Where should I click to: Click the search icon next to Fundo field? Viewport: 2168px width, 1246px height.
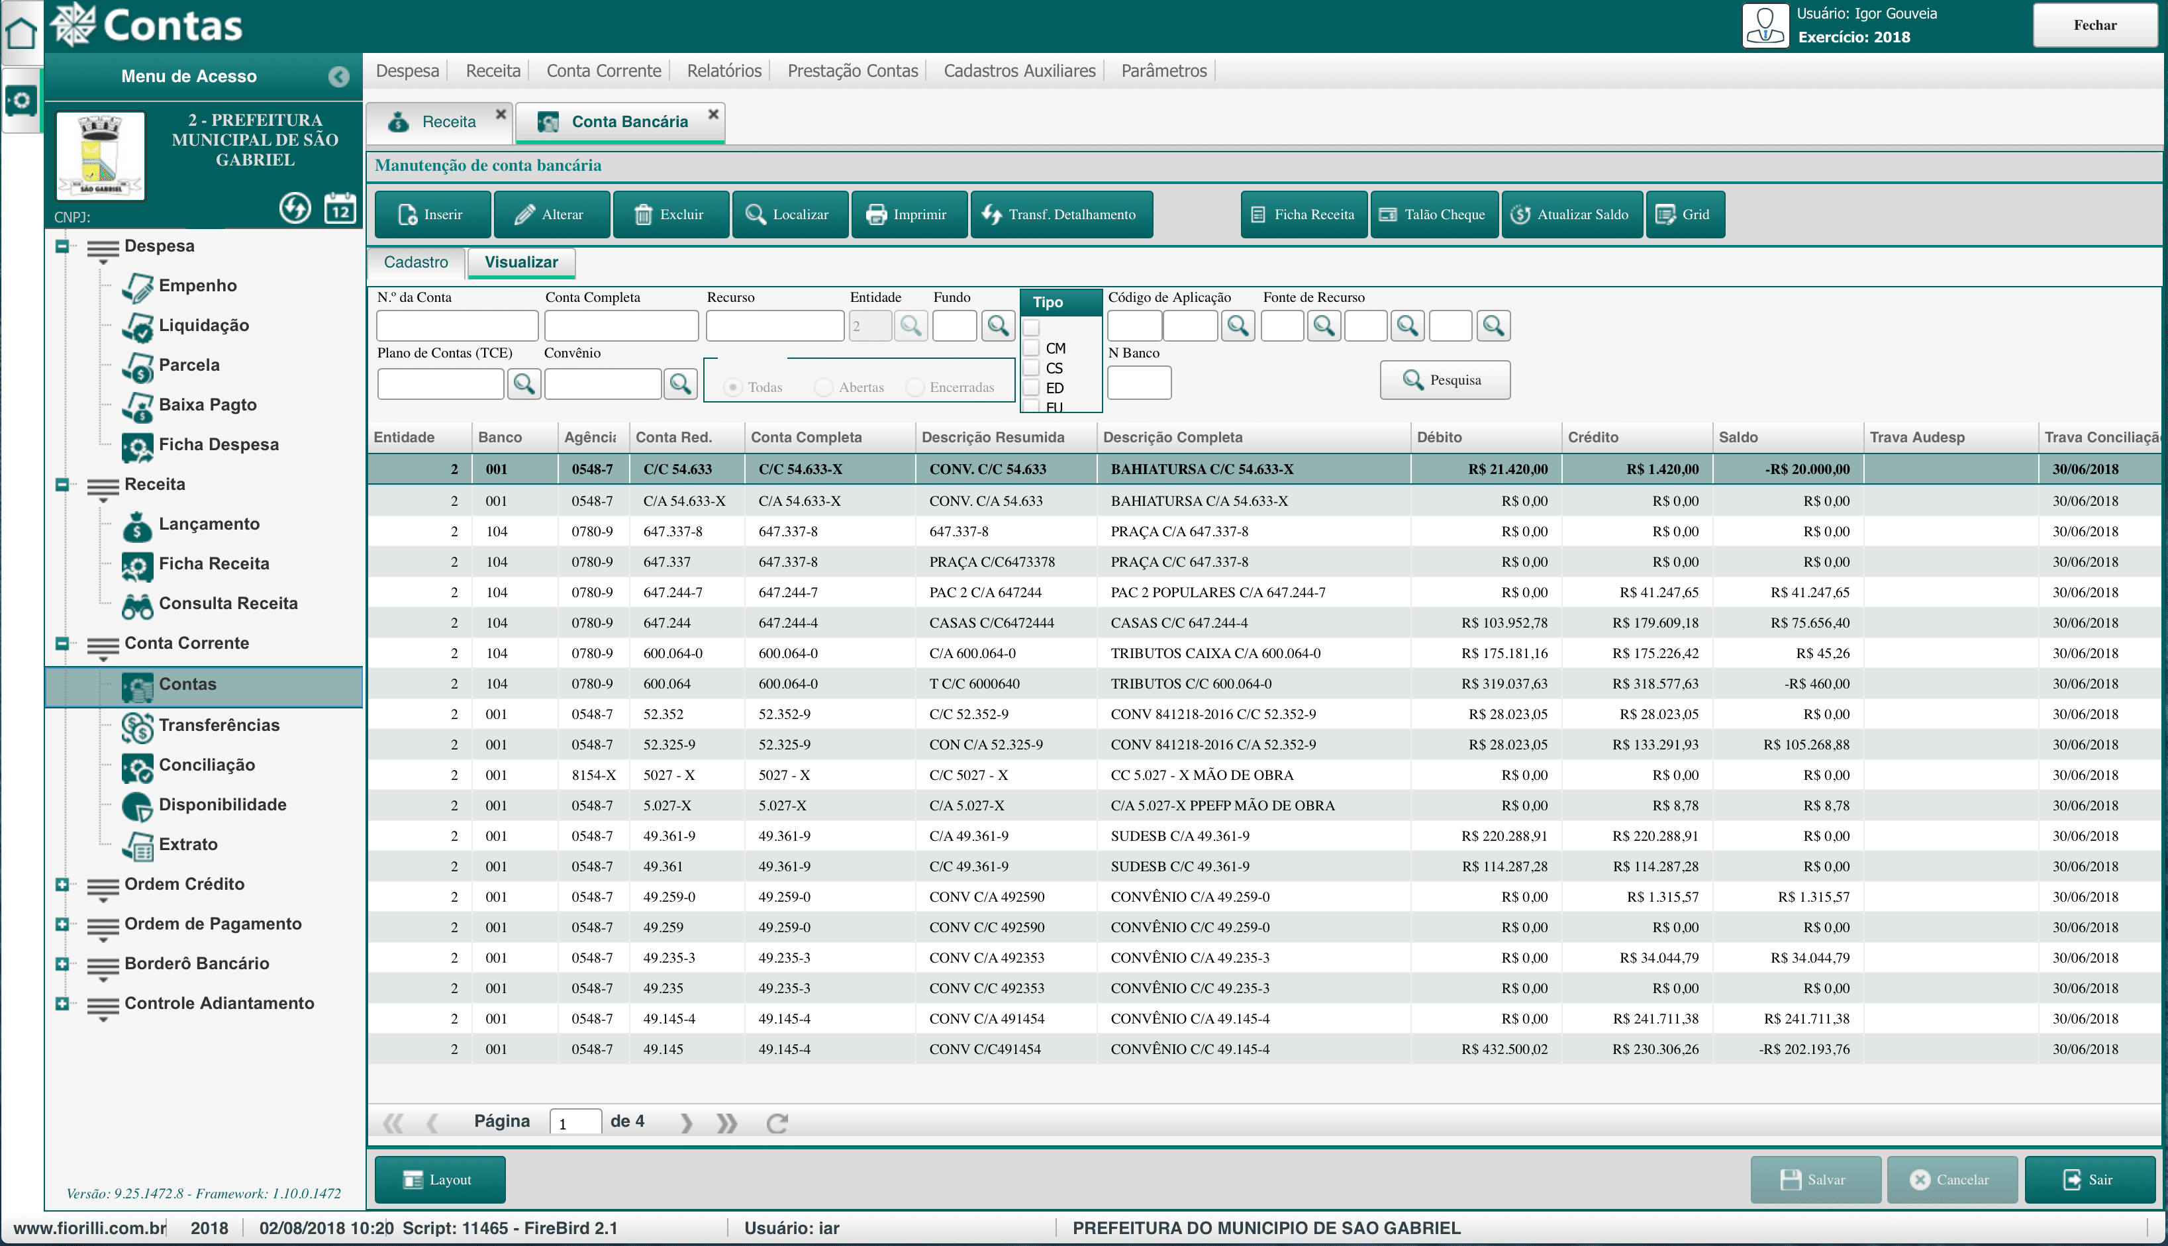[998, 326]
